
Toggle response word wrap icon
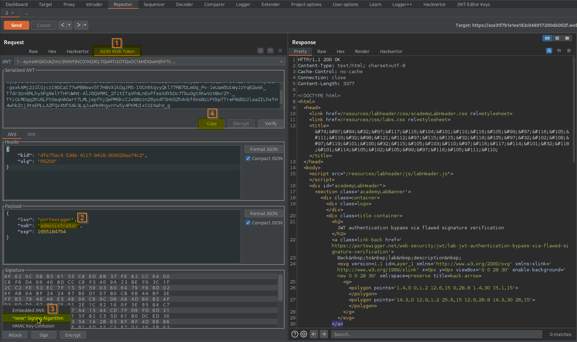[549, 51]
